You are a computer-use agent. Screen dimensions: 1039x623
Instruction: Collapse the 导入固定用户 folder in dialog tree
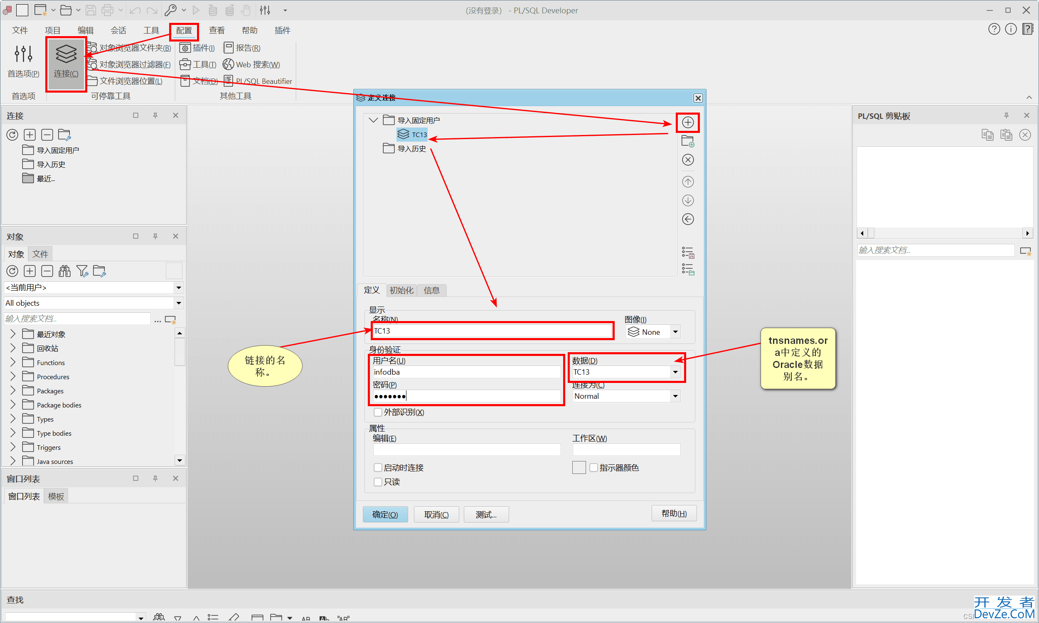(373, 120)
